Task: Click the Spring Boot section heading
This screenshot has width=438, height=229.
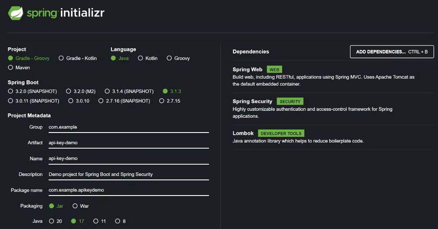Action: pyautogui.click(x=23, y=82)
